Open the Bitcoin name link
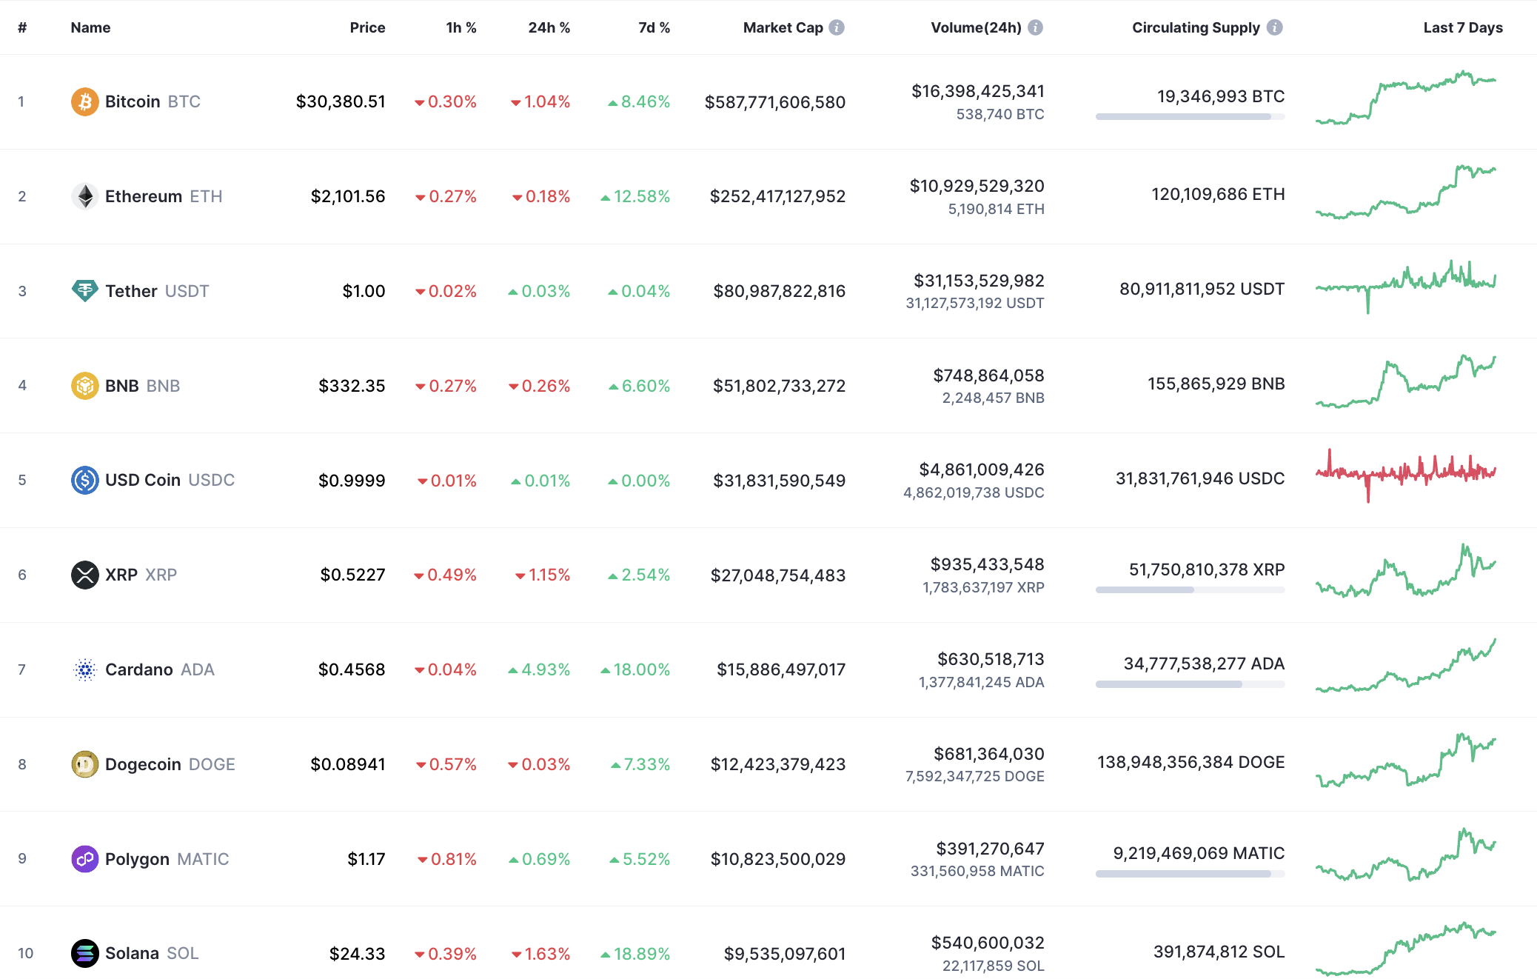 [133, 101]
